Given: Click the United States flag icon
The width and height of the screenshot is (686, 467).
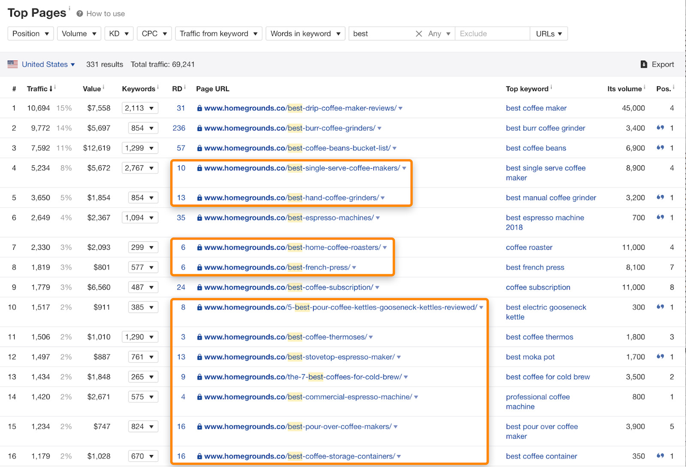Looking at the screenshot, I should click(x=13, y=64).
